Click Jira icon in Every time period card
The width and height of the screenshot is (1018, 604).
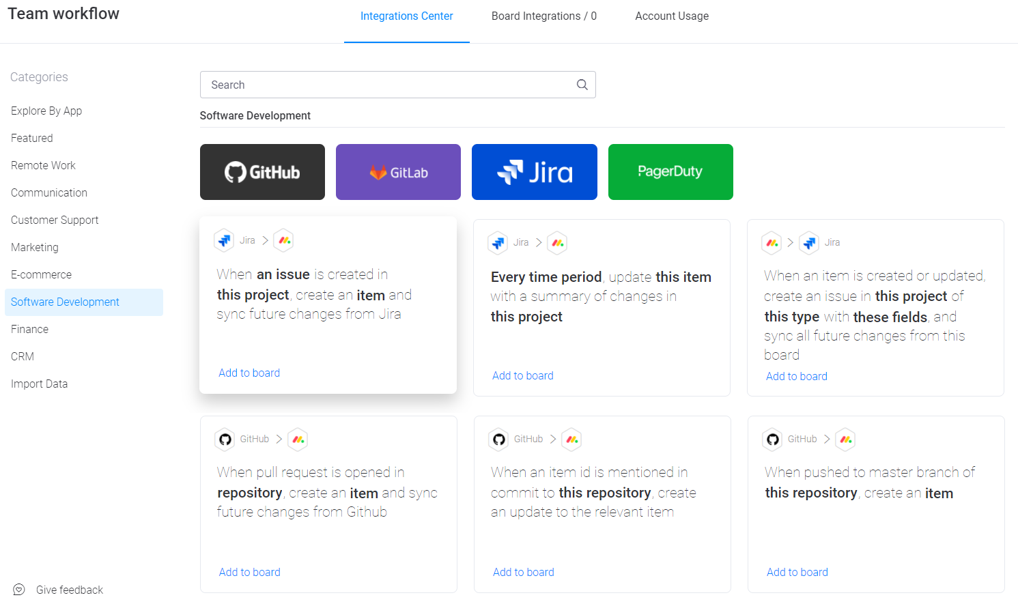498,243
